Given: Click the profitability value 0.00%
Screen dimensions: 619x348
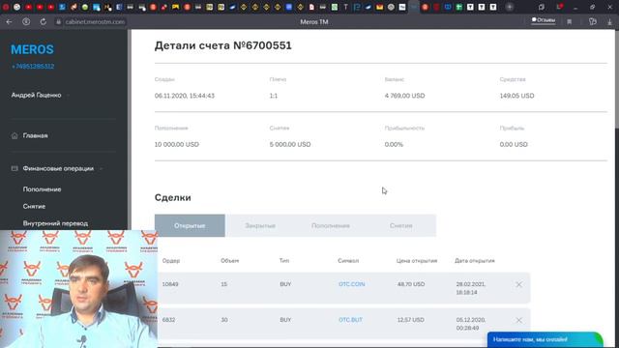Looking at the screenshot, I should click(394, 144).
